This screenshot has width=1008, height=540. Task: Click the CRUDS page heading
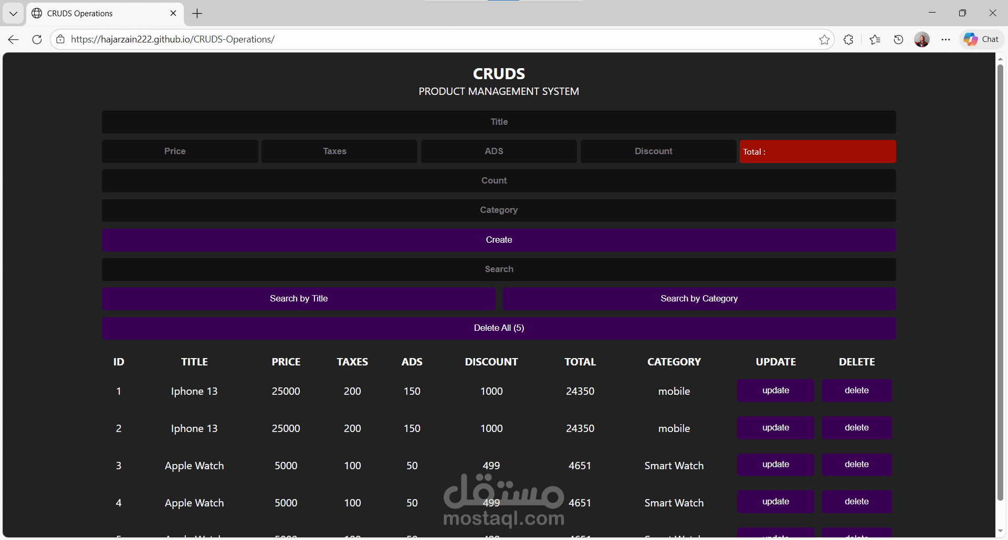[x=499, y=74]
